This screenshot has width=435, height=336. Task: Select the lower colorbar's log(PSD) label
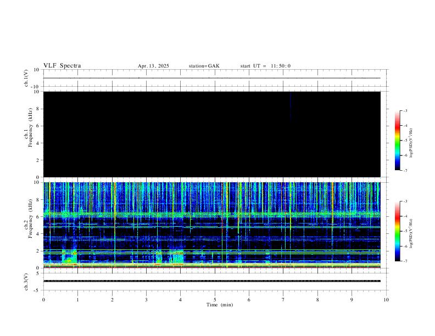pos(411,234)
